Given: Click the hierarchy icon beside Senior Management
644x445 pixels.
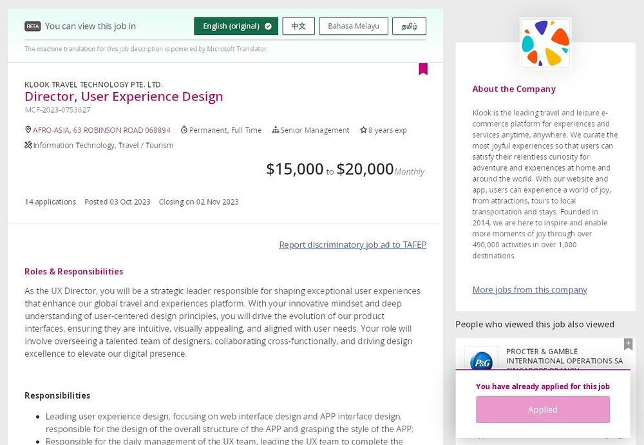Looking at the screenshot, I should click(x=276, y=130).
